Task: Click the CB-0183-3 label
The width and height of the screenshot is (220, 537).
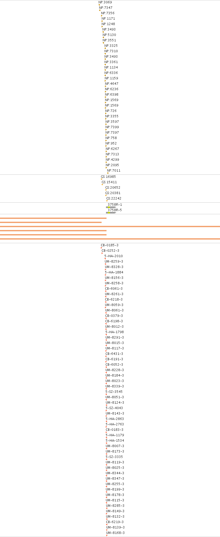Action: click(x=115, y=430)
